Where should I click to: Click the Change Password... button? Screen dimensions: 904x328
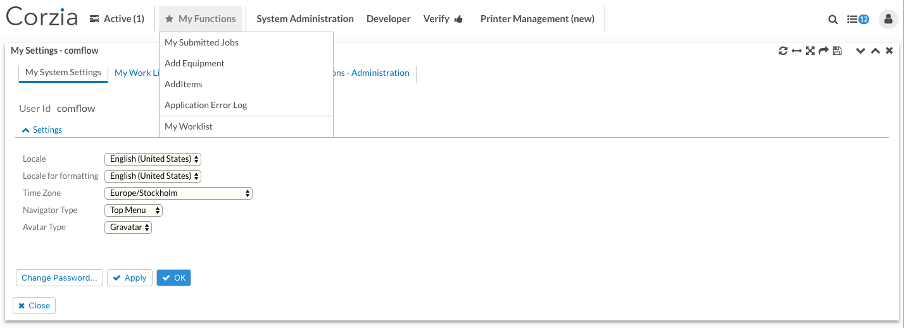pos(60,278)
